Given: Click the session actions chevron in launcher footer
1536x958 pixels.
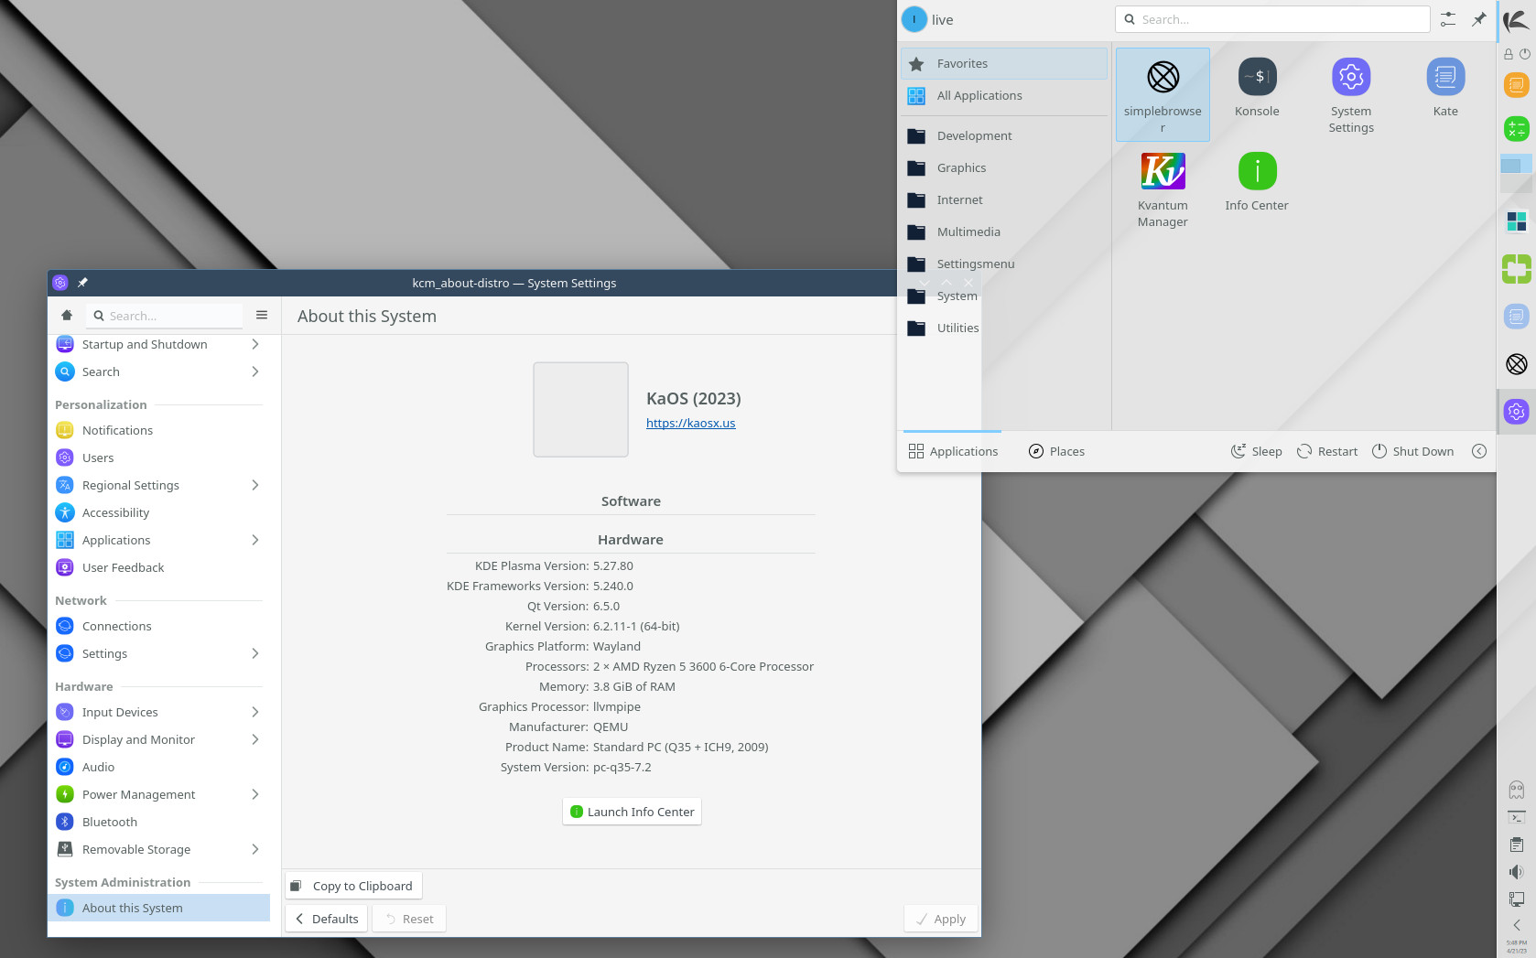Looking at the screenshot, I should (1479, 451).
